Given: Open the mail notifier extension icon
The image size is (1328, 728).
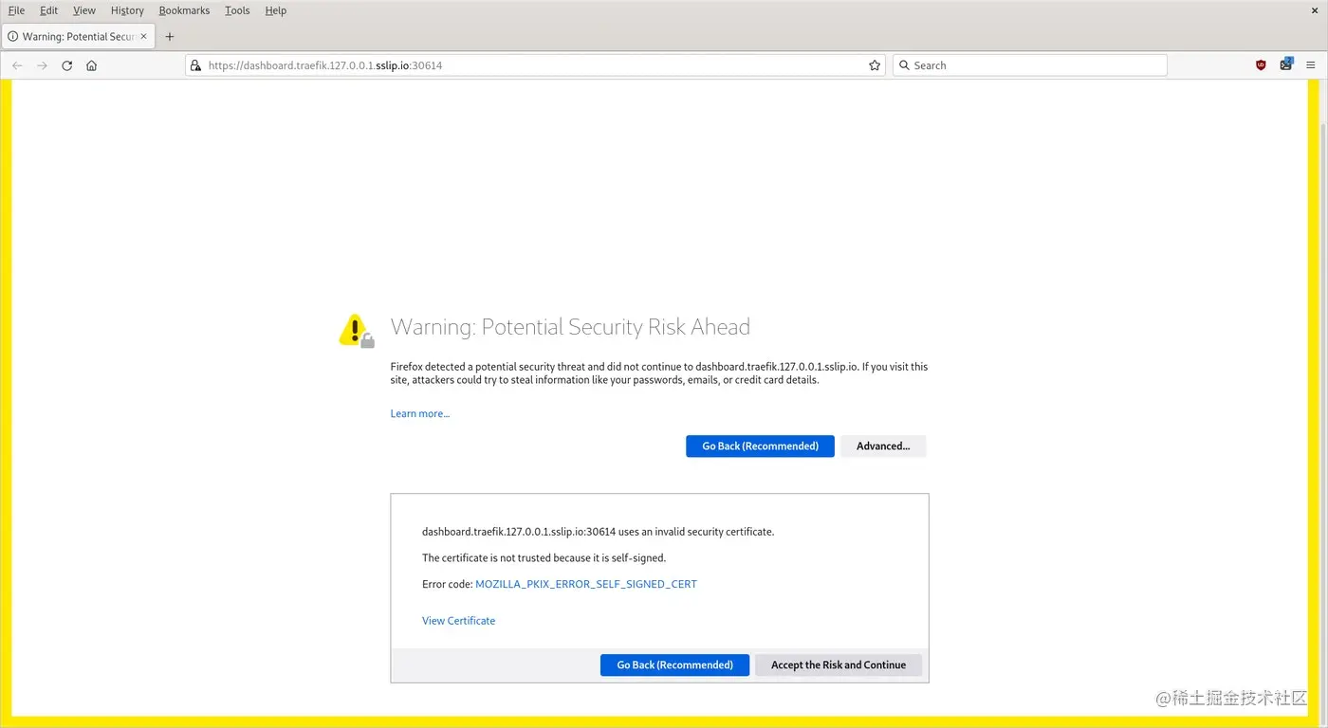Looking at the screenshot, I should pos(1286,64).
